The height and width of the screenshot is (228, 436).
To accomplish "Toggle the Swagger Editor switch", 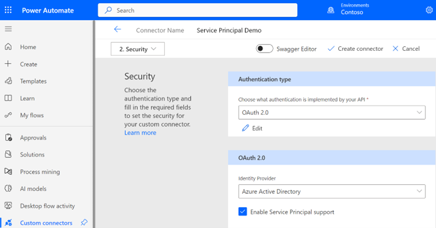I will [x=264, y=49].
